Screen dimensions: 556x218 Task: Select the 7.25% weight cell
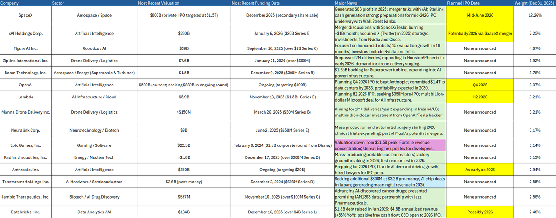point(536,34)
